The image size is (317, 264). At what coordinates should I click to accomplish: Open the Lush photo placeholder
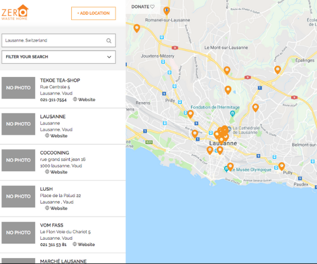(x=18, y=196)
